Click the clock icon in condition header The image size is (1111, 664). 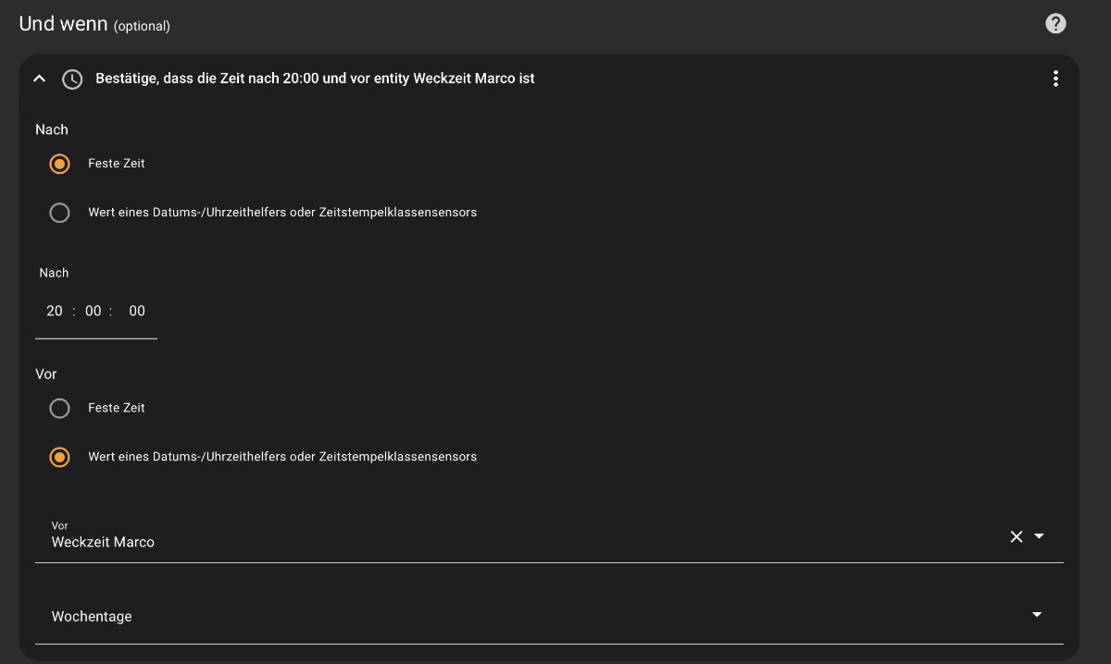(x=72, y=80)
